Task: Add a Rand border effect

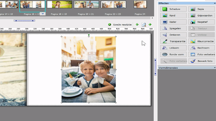Action: click(174, 16)
